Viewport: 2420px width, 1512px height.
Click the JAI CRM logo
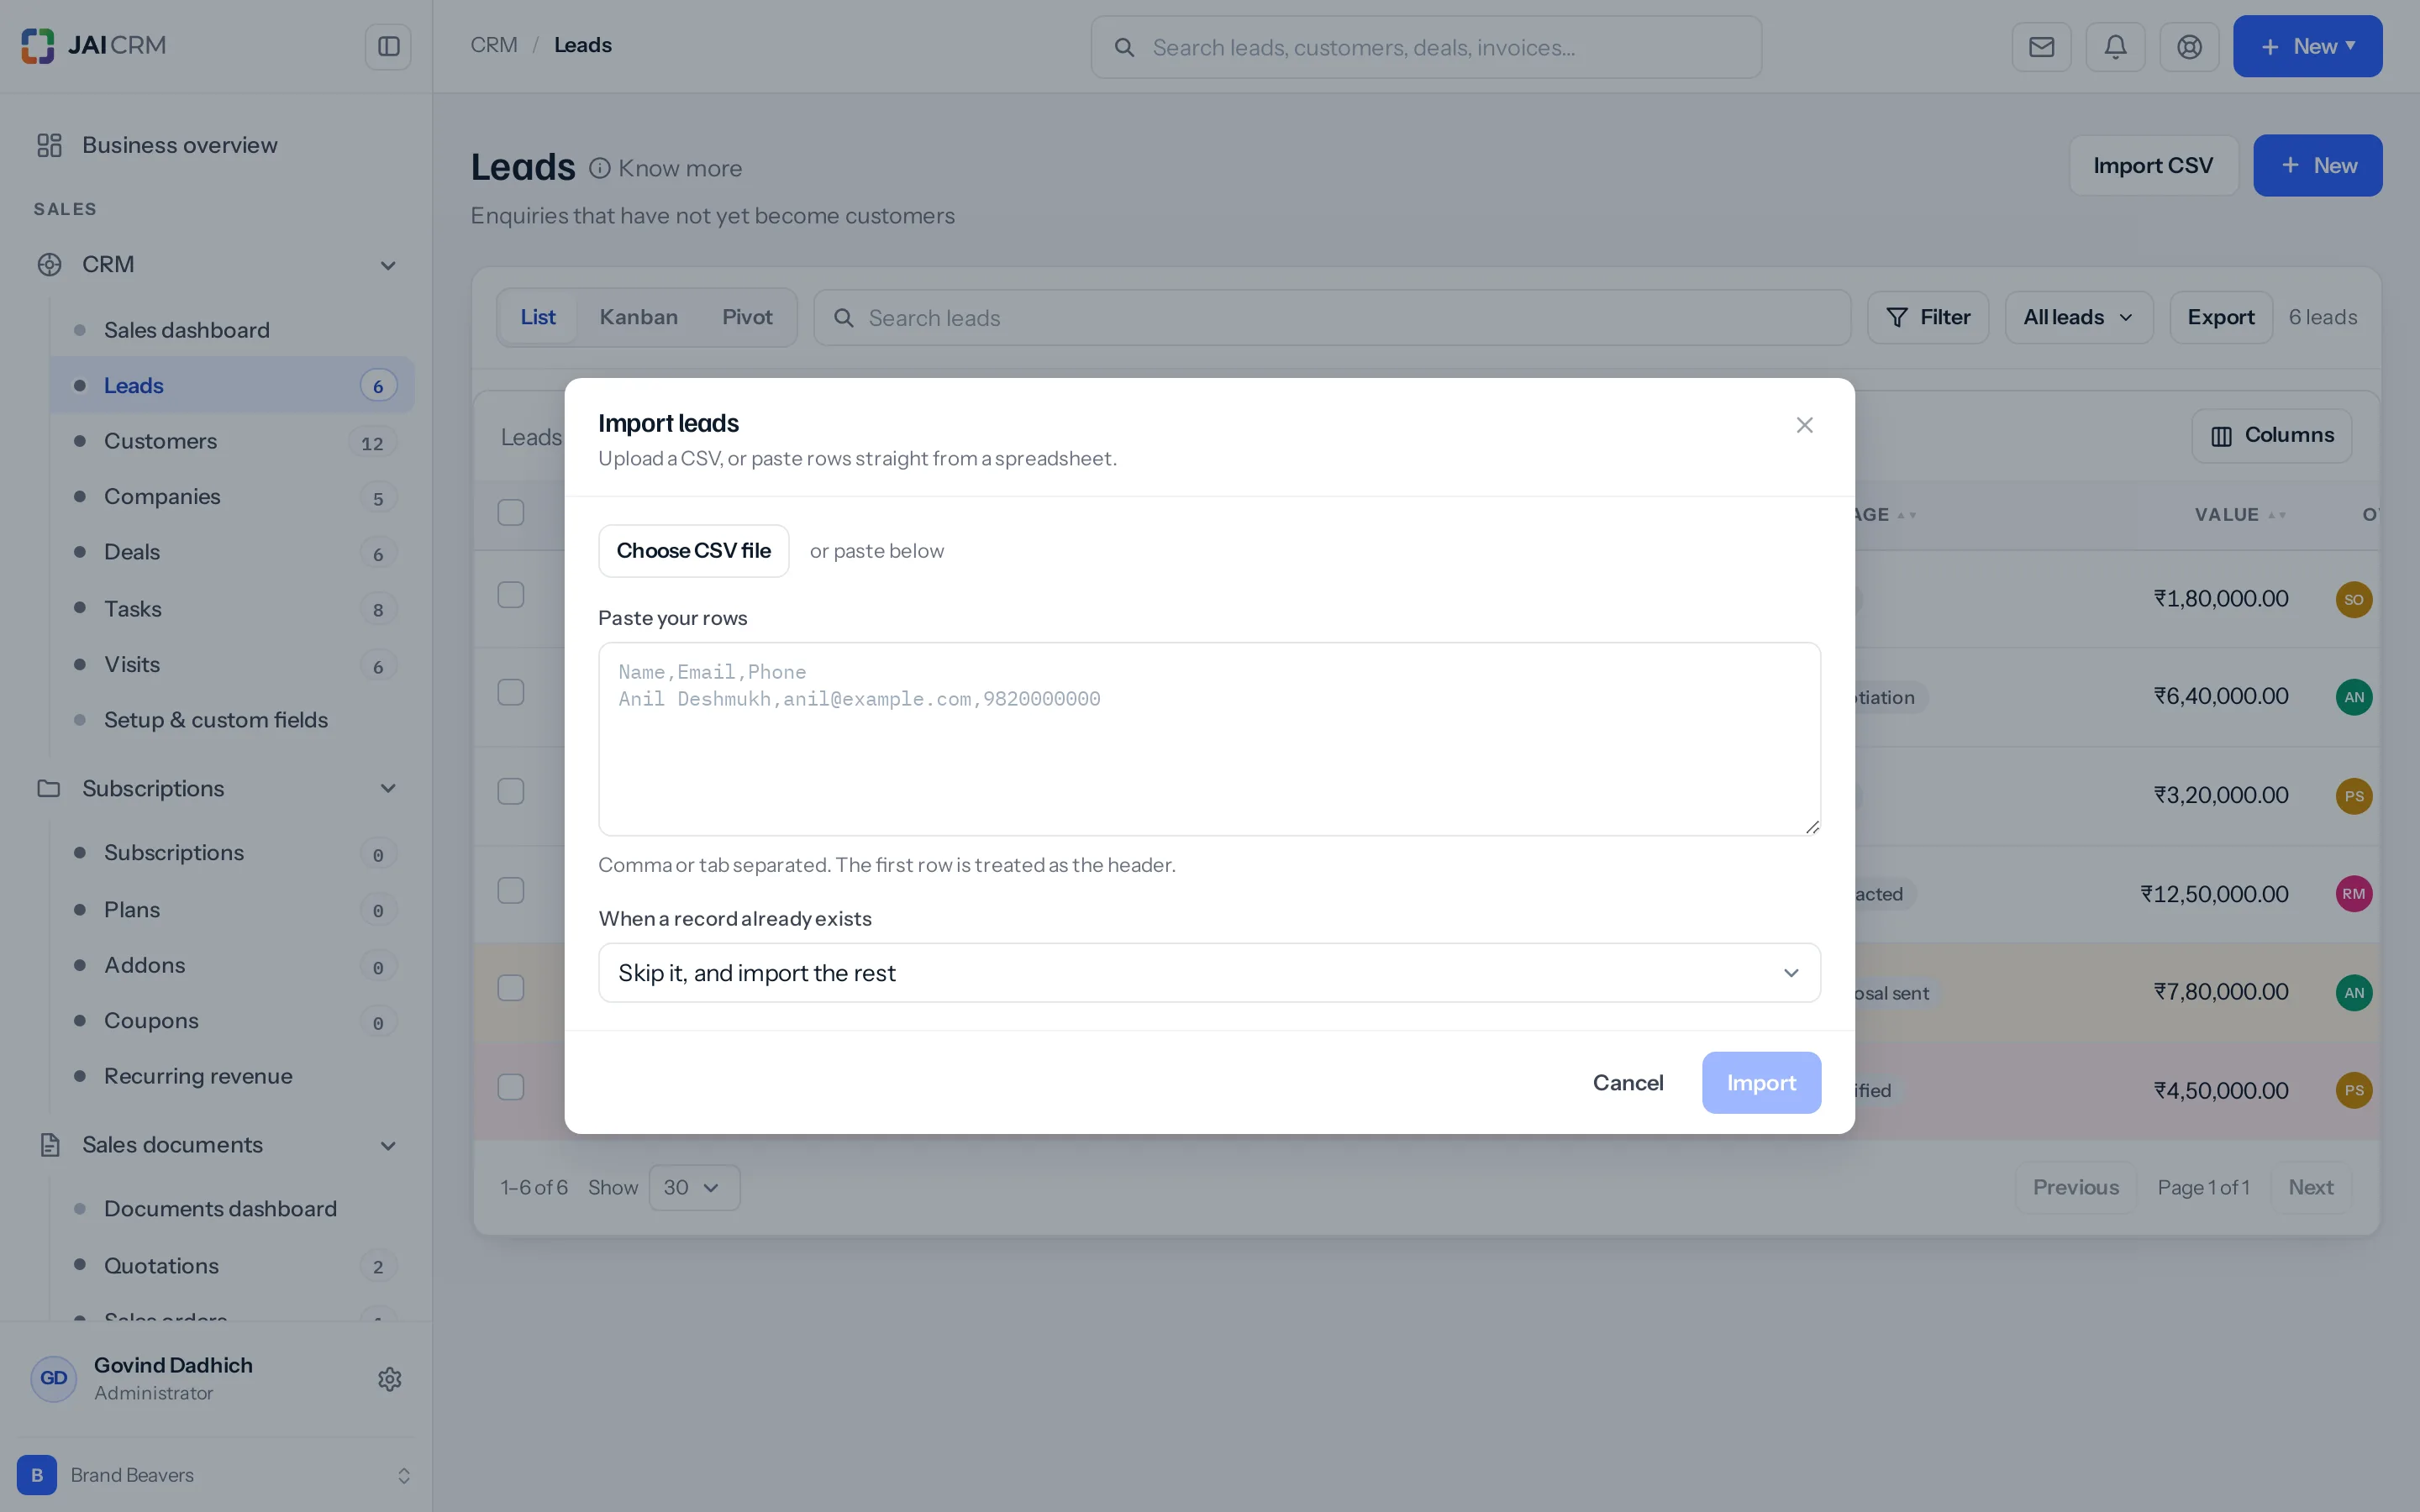(94, 45)
